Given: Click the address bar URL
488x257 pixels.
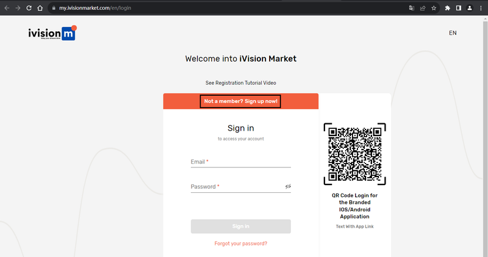Looking at the screenshot, I should click(x=95, y=8).
